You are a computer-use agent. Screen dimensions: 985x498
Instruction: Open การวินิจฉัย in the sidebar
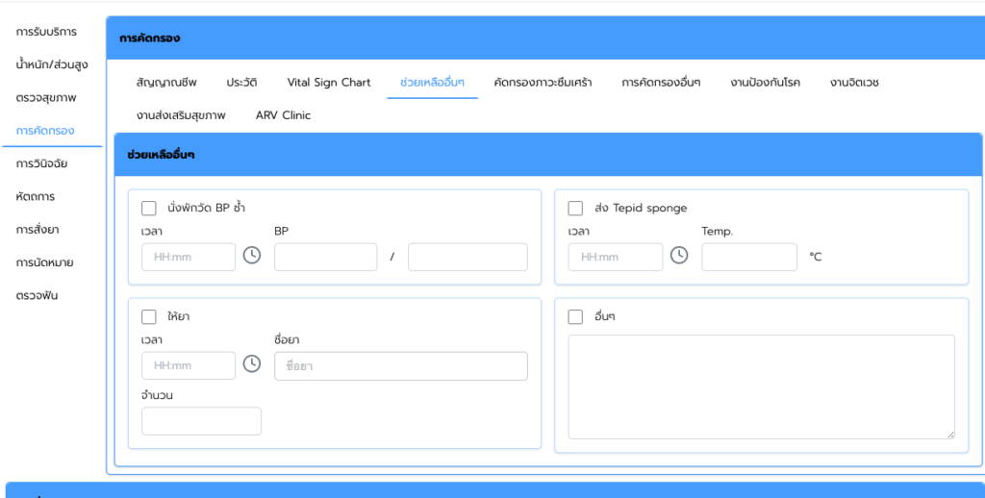point(48,163)
